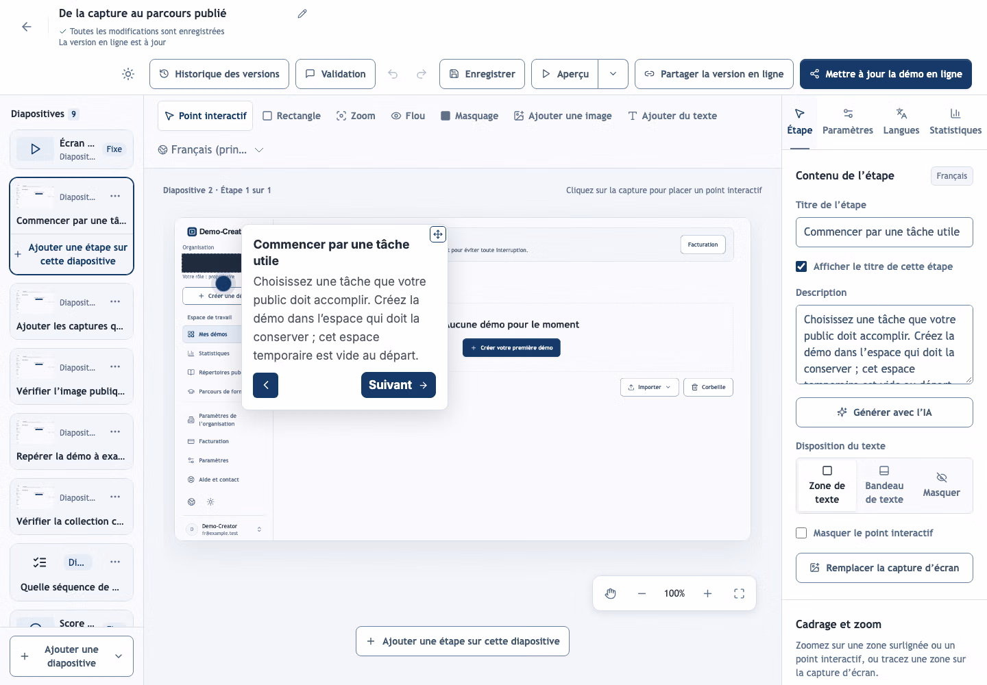Toggle the light/dark theme sun icon
The image size is (987, 685).
[x=128, y=74]
